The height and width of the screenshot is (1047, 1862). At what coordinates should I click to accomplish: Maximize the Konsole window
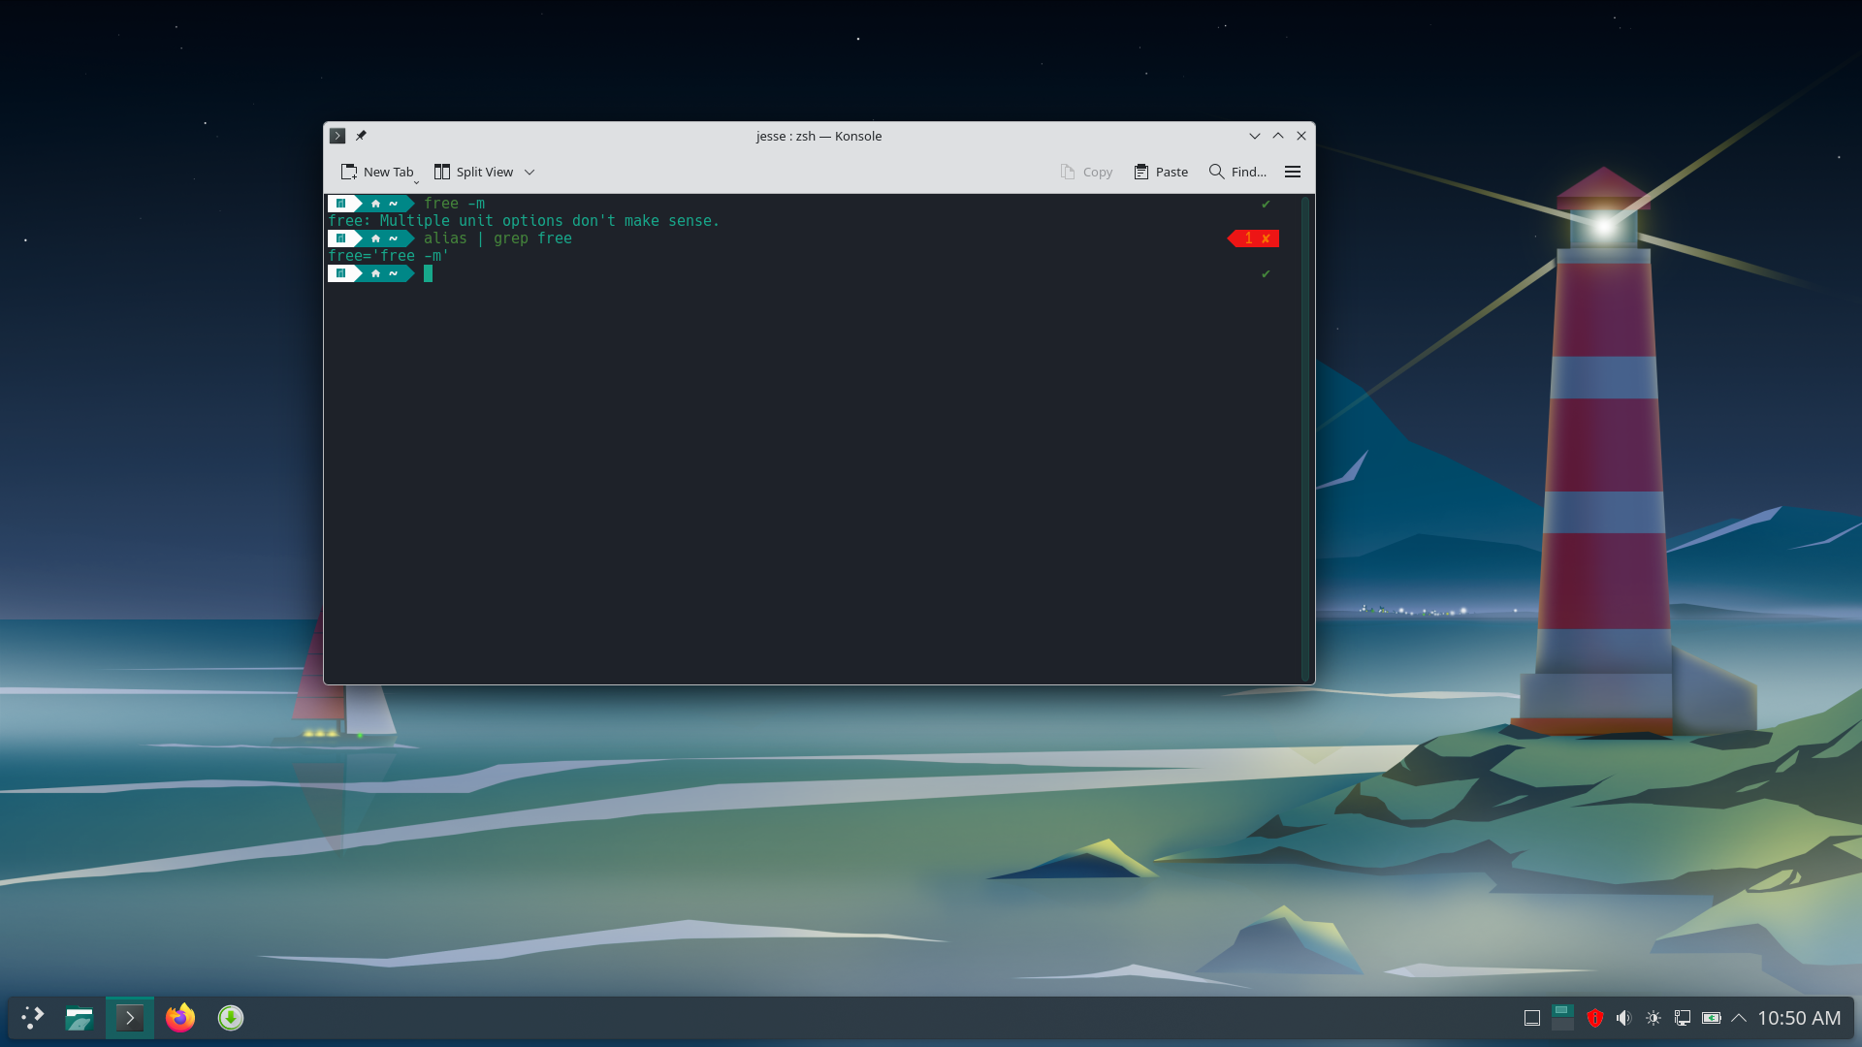(1278, 136)
